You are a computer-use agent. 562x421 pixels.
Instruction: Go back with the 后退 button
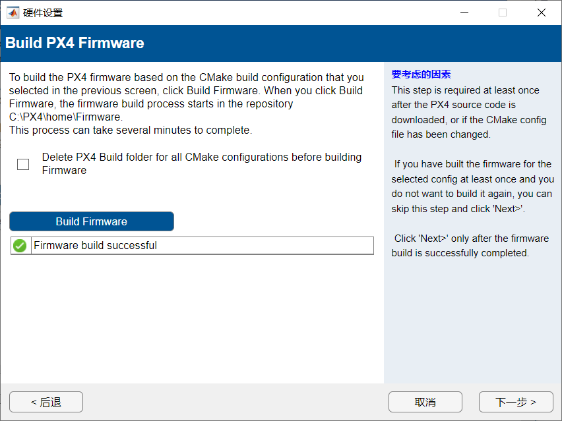(46, 402)
